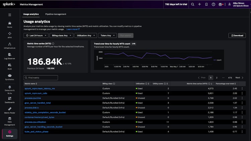Screen dimensions: 251x141
Task: Click into the Find metric search field
Action: [x=41, y=78]
